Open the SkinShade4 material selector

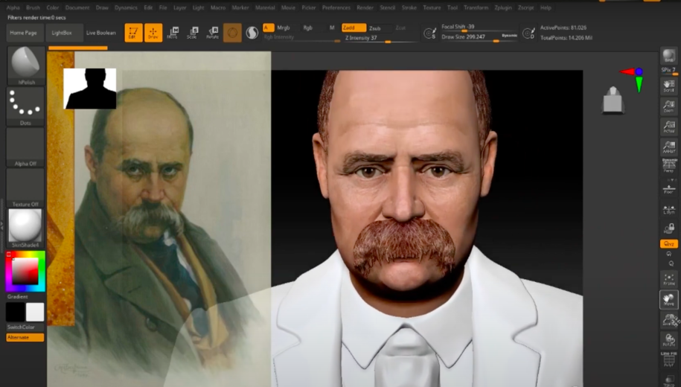[25, 228]
